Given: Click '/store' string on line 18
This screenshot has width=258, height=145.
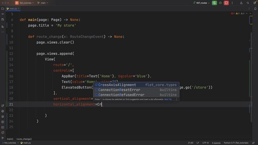Looking at the screenshot, I should (200, 87).
